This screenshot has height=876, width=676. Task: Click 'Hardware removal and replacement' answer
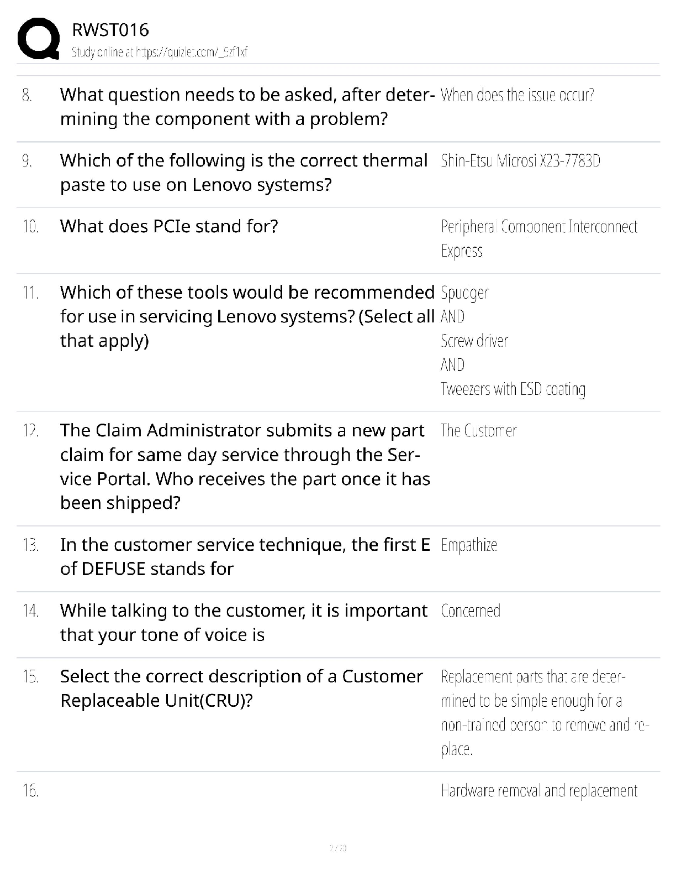[539, 791]
